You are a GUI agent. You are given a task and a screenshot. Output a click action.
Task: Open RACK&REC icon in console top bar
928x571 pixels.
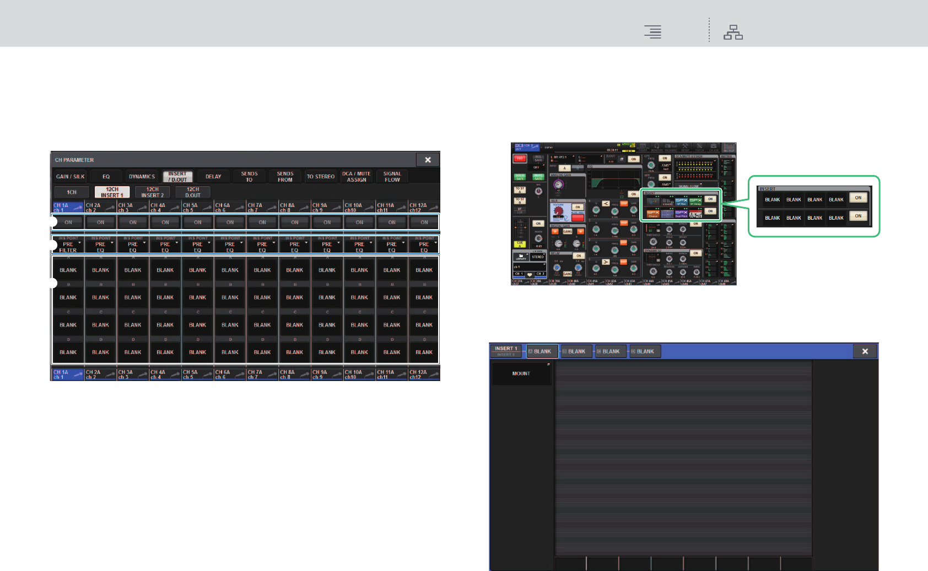[x=671, y=148]
